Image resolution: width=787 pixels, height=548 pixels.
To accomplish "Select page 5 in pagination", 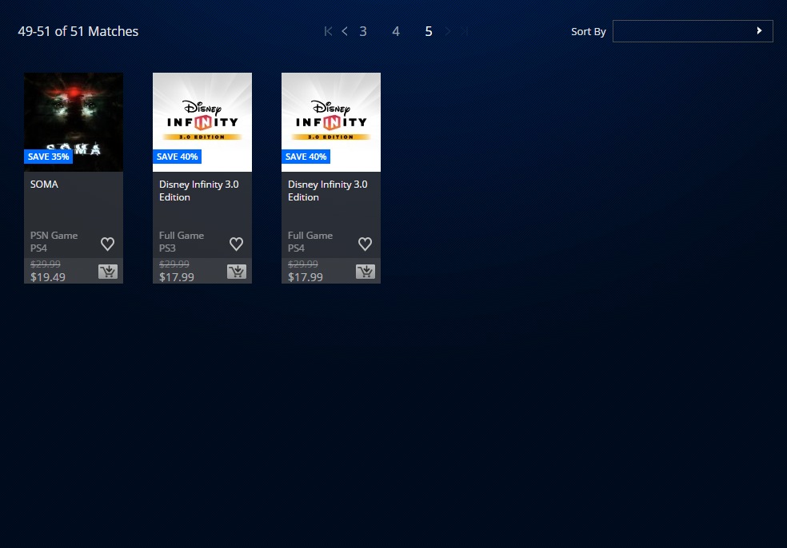I will pos(429,31).
